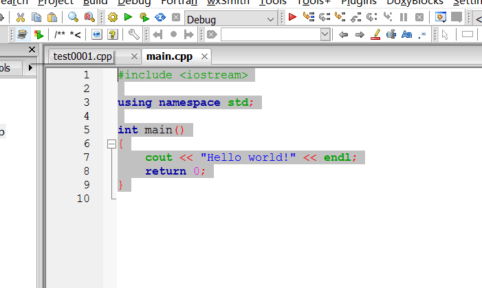Build project with the yellow gear icon
The height and width of the screenshot is (288, 482).
click(113, 17)
